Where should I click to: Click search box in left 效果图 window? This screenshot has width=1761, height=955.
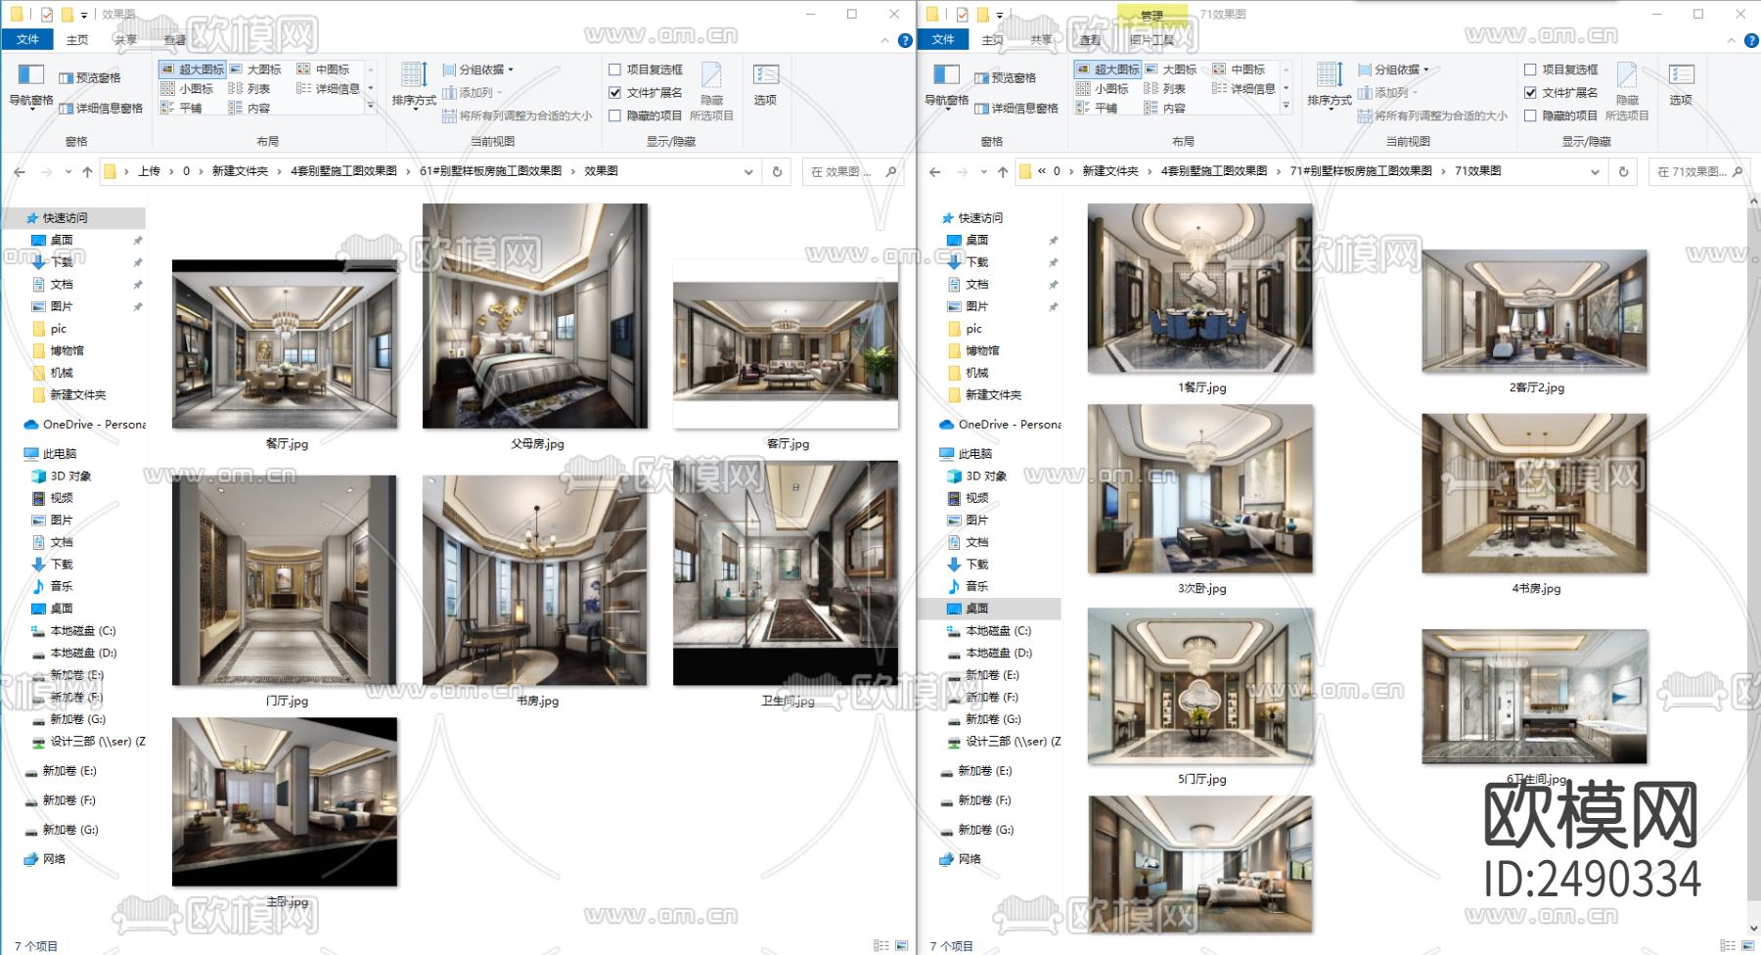coord(851,171)
